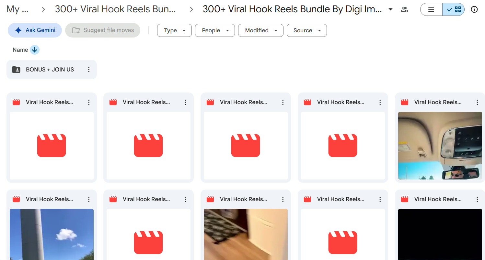Viewport: 485px width, 260px height.
Task: Open the BONUS + JOIN US folder
Action: tap(52, 70)
